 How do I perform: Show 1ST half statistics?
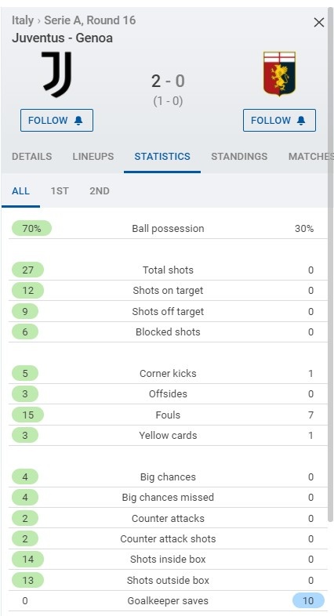(x=60, y=191)
